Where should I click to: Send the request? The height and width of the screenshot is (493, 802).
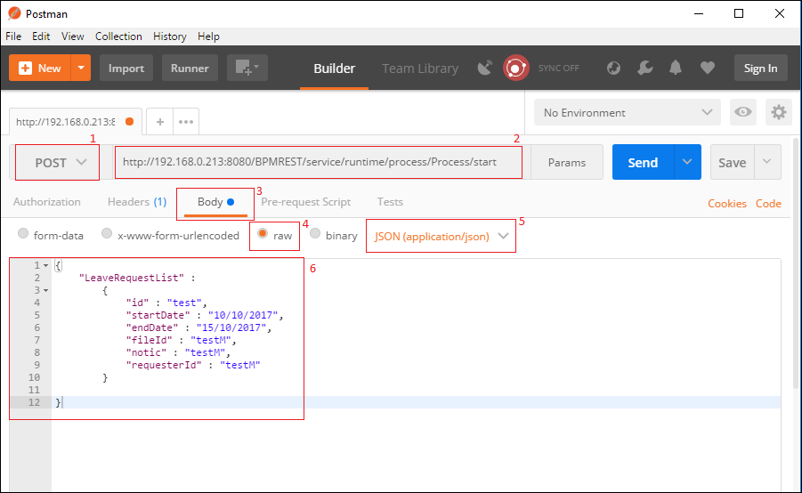(x=643, y=162)
